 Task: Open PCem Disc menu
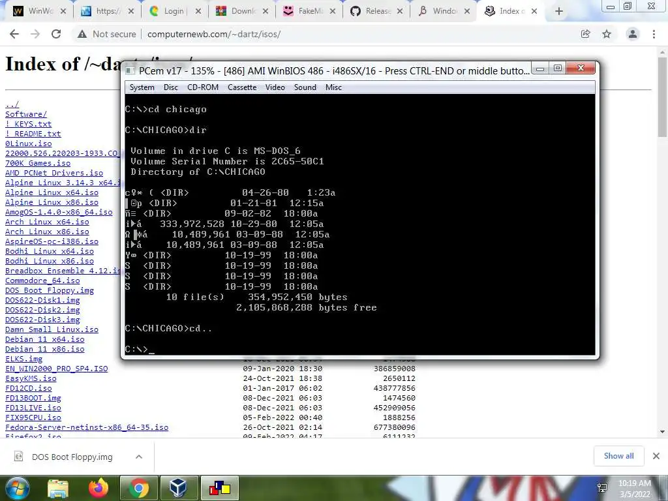click(171, 87)
